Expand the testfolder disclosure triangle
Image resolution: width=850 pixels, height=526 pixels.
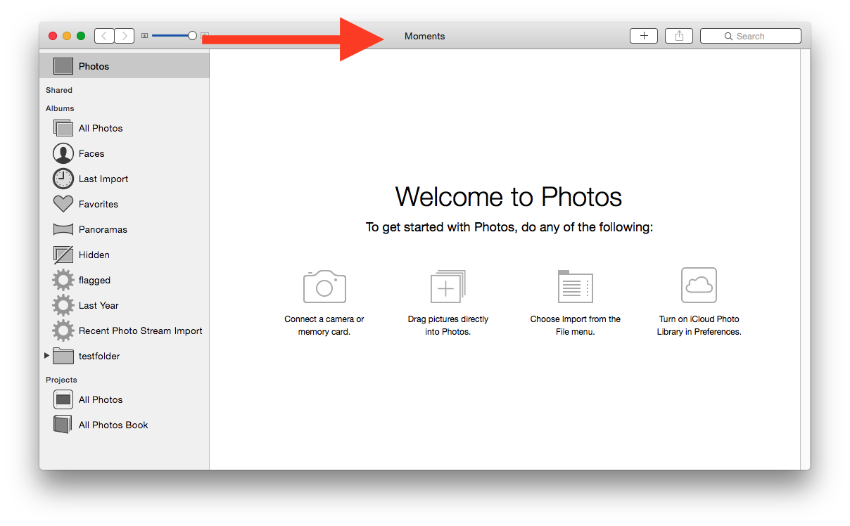click(46, 356)
